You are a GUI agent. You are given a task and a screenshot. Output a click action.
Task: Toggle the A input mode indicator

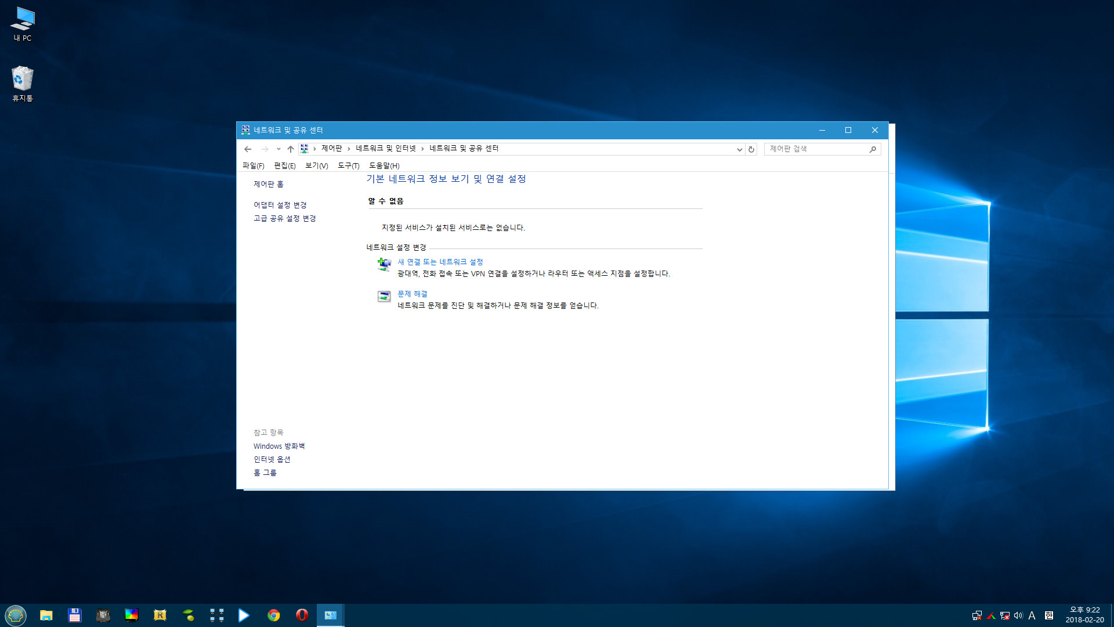coord(1032,615)
